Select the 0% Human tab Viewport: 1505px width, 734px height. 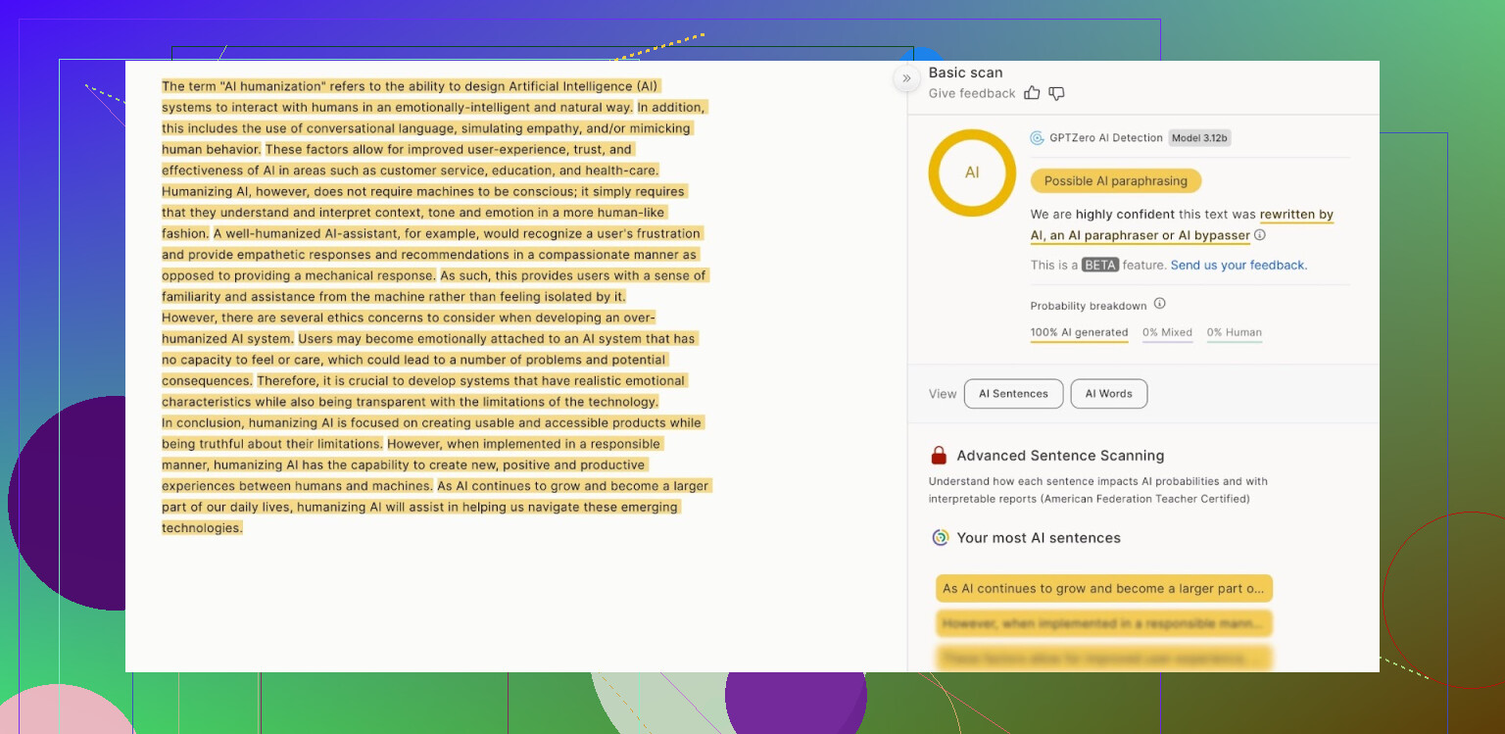pyautogui.click(x=1234, y=333)
